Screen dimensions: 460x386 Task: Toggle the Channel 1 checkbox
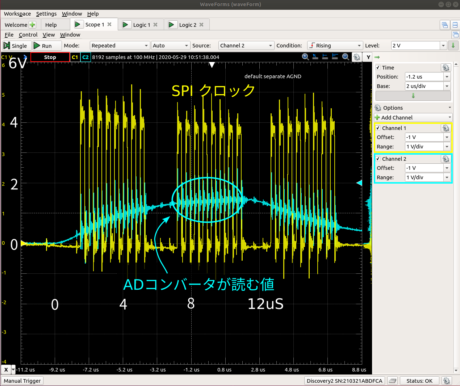pos(378,128)
